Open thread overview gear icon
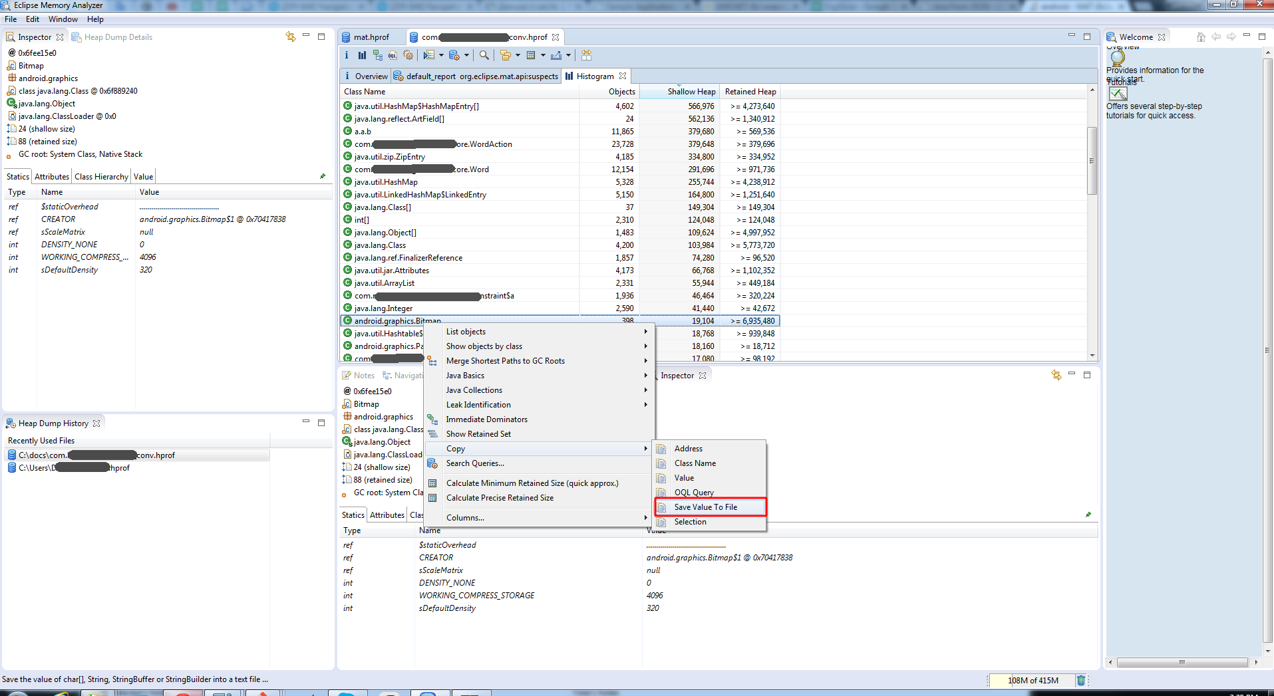 [x=408, y=55]
